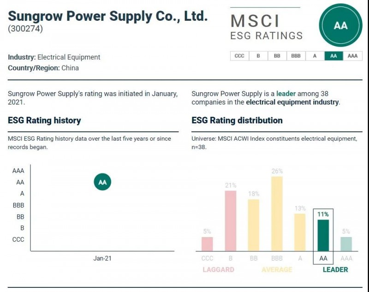Select the BB cell in rating scale
The height and width of the screenshot is (292, 369).
tap(277, 56)
